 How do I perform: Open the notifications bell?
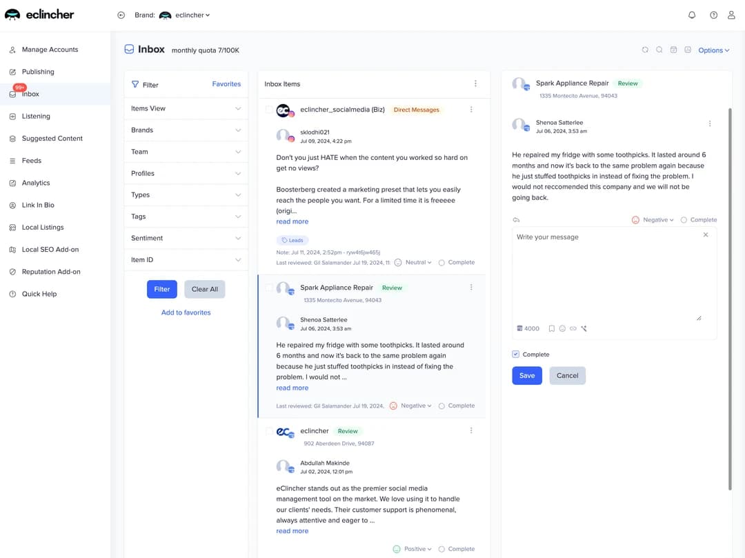[692, 14]
